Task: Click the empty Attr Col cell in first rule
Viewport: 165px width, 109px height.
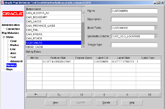Action: [34, 62]
